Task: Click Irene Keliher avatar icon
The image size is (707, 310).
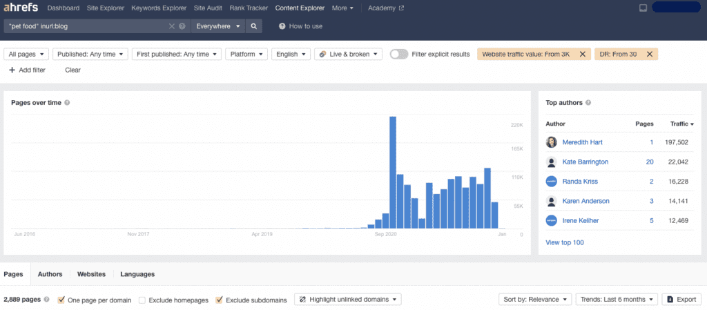Action: click(x=552, y=220)
